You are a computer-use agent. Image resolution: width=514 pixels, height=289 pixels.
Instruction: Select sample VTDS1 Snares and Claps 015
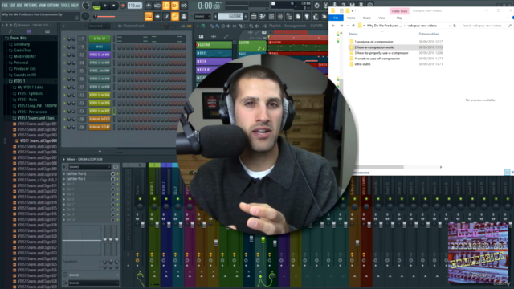pyautogui.click(x=37, y=208)
